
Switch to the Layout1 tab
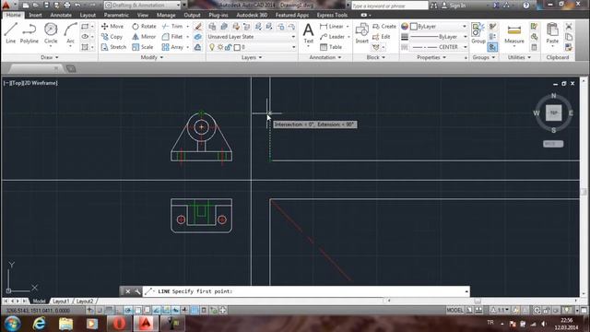(x=61, y=302)
